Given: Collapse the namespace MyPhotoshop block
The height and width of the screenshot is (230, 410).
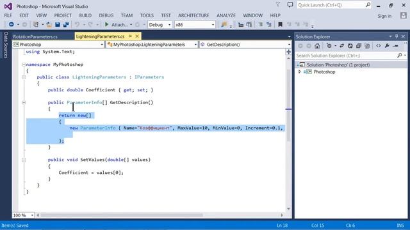Looking at the screenshot, I should pyautogui.click(x=24, y=65).
